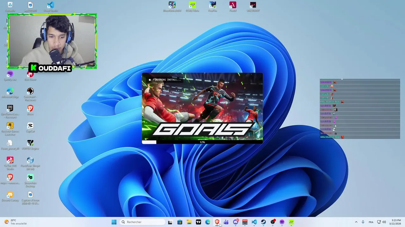
Task: Open the https Brave web shortcut
Action: 10,179
